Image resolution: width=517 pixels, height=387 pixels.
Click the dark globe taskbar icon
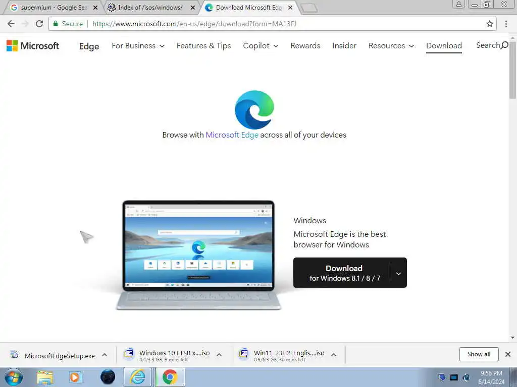[x=108, y=377]
